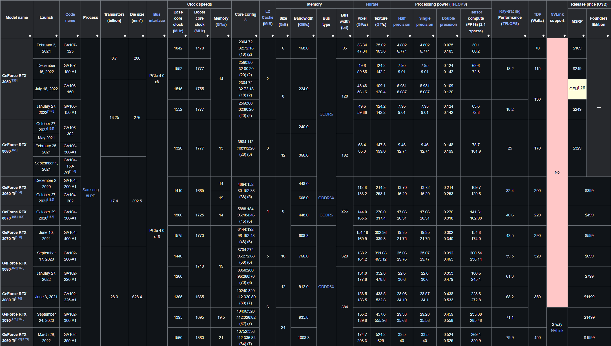This screenshot has height=346, width=611.
Task: Sort the table by Launch date arrow
Action: (56, 36)
